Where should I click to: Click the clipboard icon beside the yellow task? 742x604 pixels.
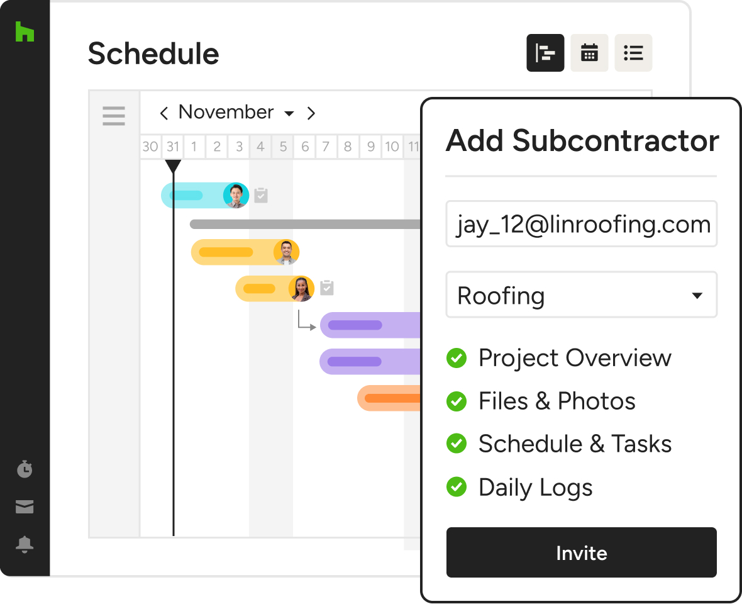(326, 288)
